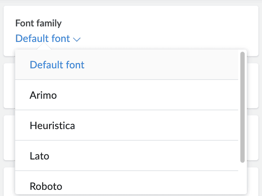Image resolution: width=262 pixels, height=196 pixels.
Task: Click the blue Default font link text
Action: [x=43, y=38]
